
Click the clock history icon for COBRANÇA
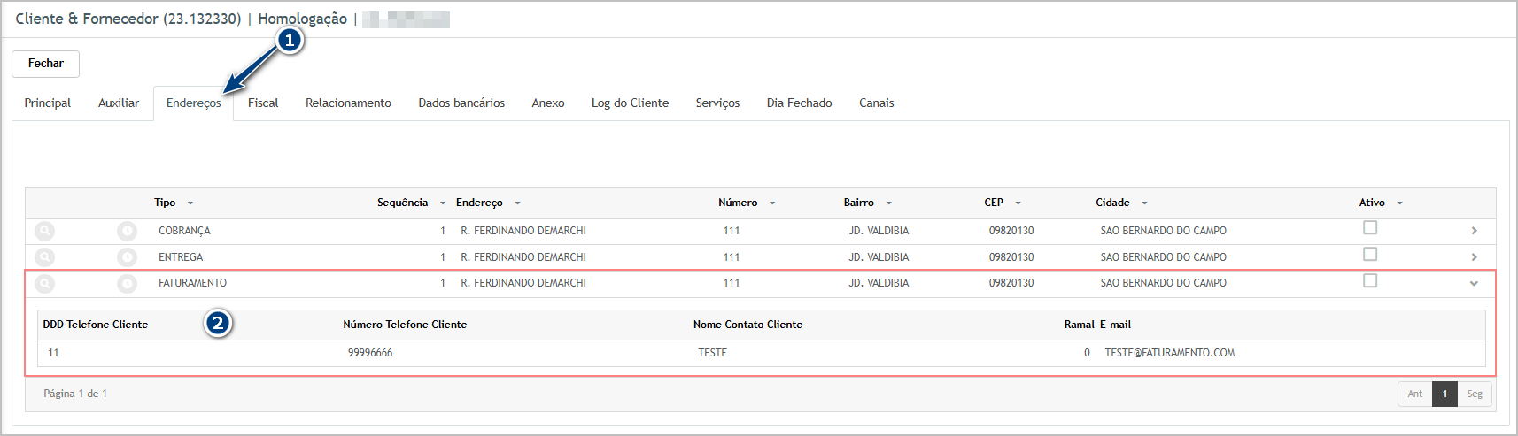[127, 231]
